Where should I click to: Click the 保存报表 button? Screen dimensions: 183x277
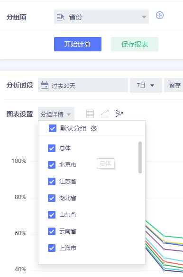click(x=135, y=44)
